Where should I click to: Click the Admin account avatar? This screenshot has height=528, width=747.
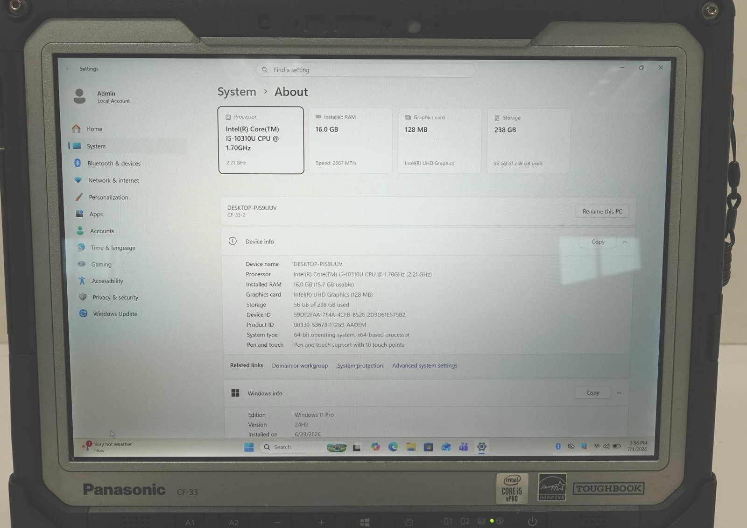coord(80,96)
